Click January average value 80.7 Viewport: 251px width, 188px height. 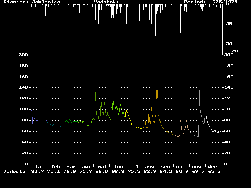tap(37, 172)
